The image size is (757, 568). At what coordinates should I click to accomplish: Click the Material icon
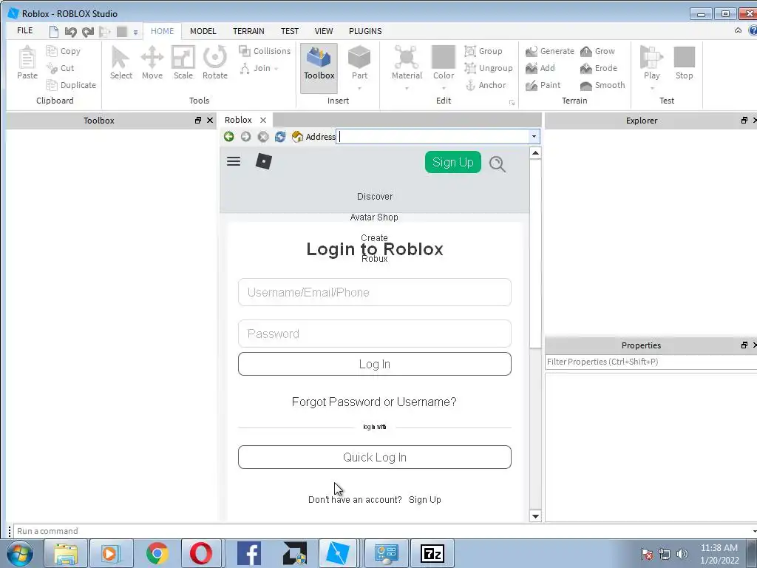(x=407, y=57)
